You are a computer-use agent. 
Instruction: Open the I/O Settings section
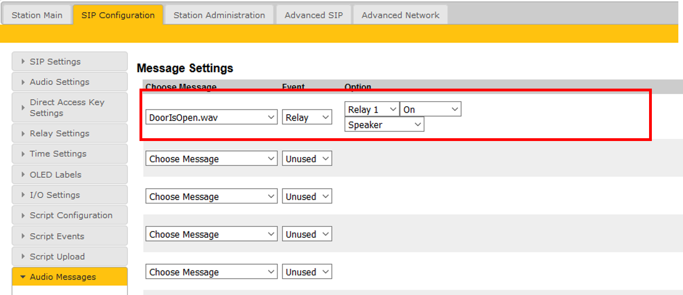point(69,195)
